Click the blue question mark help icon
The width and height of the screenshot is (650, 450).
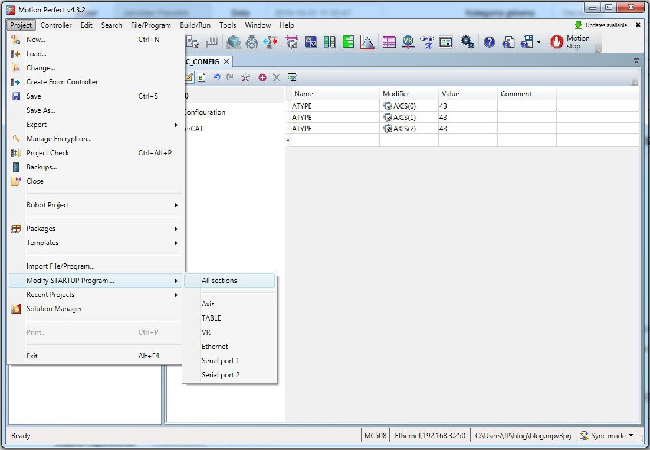[489, 42]
